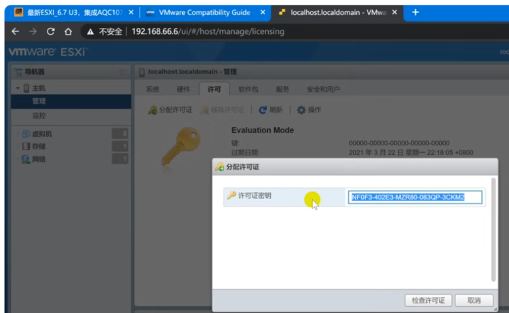Screen dimensions: 509x313
Task: Close the VMware Compatibility Guide tab
Action: [x=263, y=12]
